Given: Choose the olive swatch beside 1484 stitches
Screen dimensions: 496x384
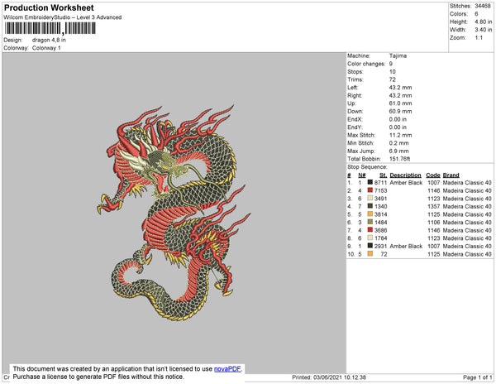Looking at the screenshot, I should pos(370,222).
